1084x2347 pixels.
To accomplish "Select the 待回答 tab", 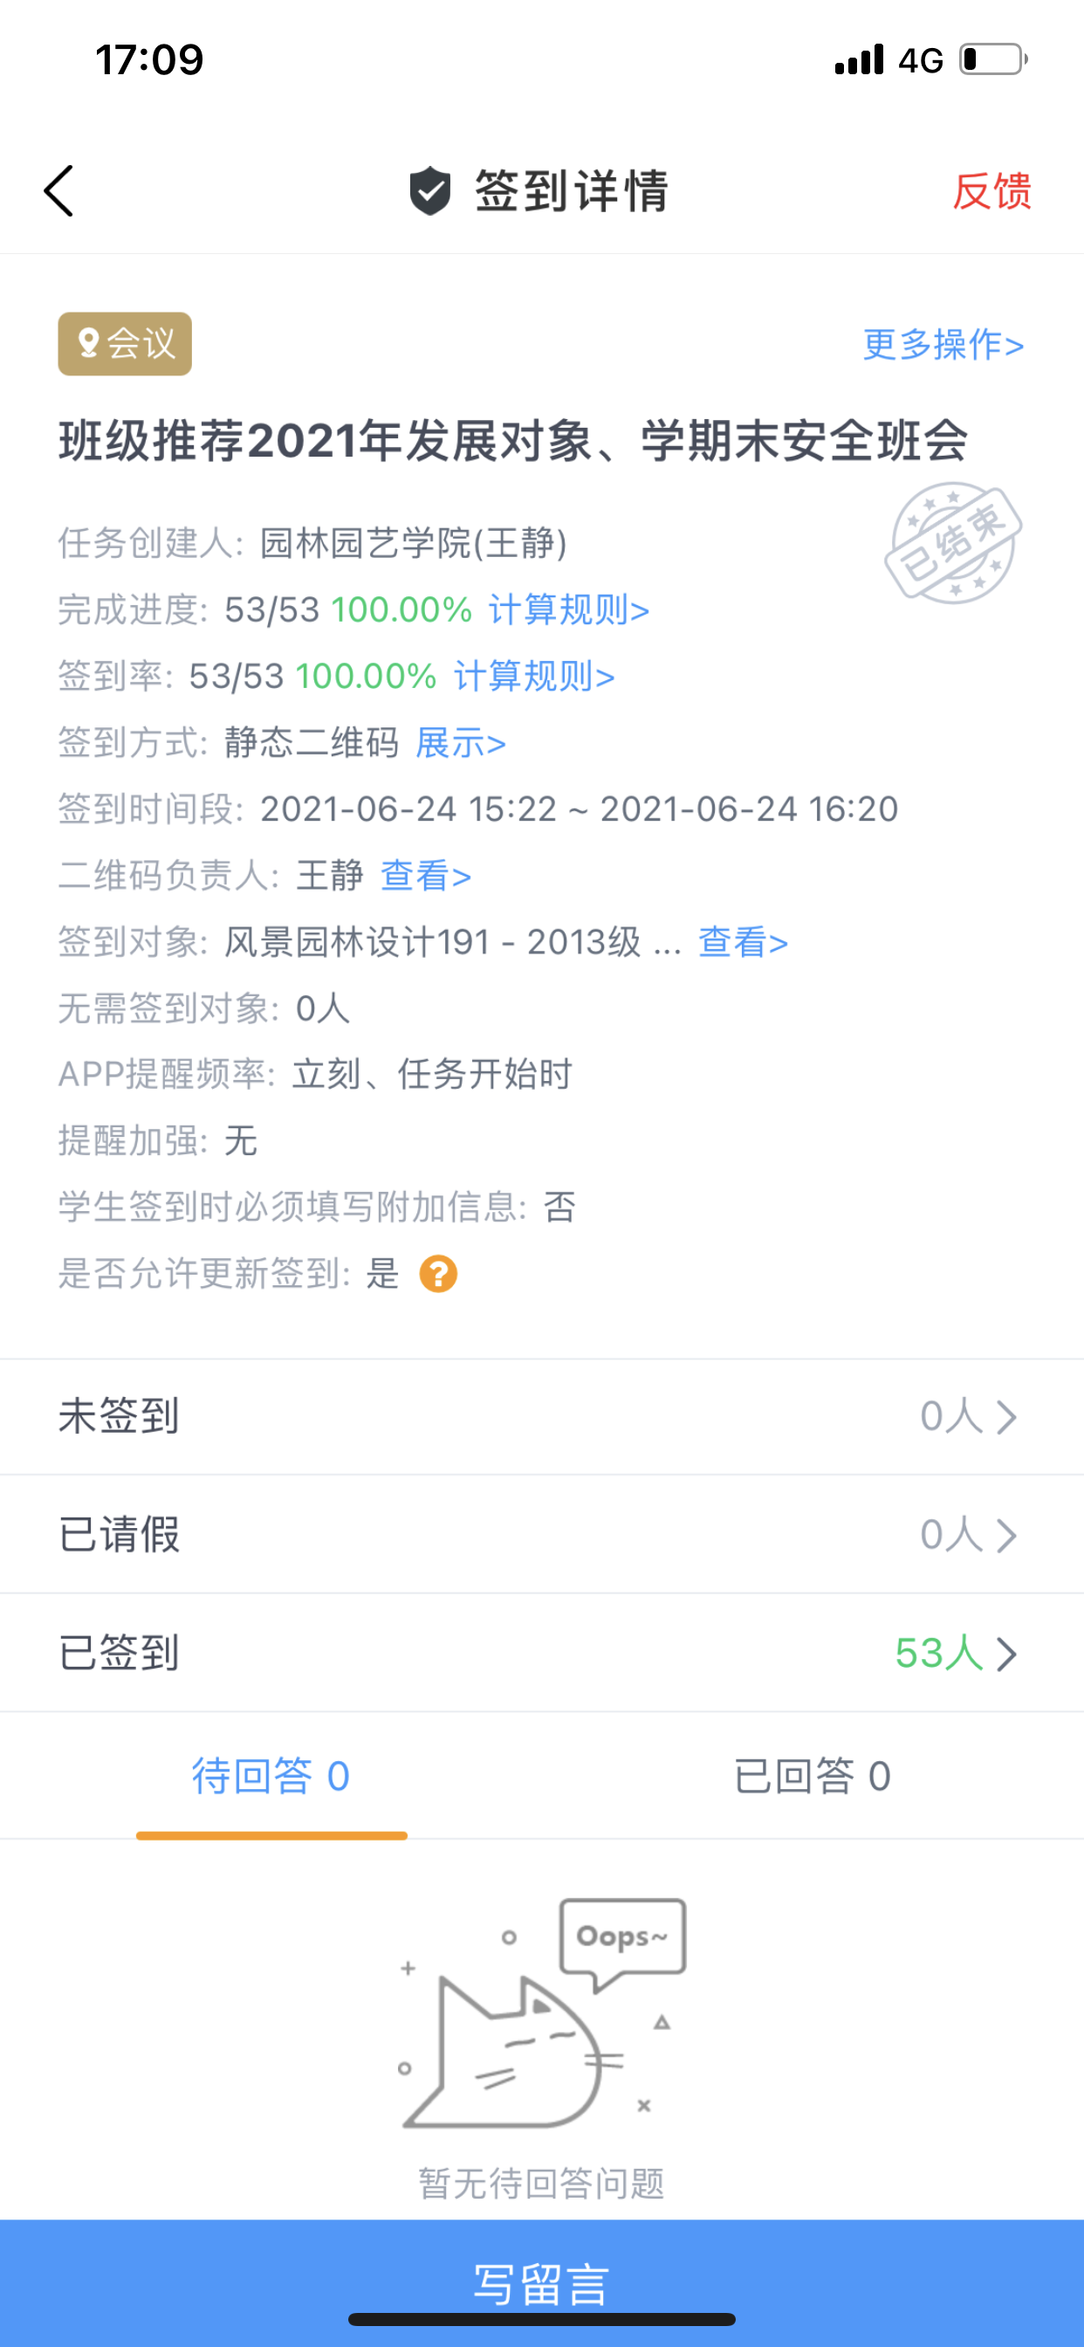I will tap(271, 1776).
